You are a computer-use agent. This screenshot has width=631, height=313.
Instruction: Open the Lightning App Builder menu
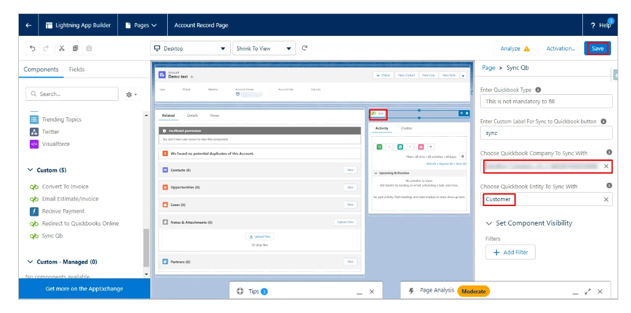pyautogui.click(x=78, y=25)
